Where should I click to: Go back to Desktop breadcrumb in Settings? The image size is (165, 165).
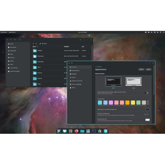[x=98, y=67]
